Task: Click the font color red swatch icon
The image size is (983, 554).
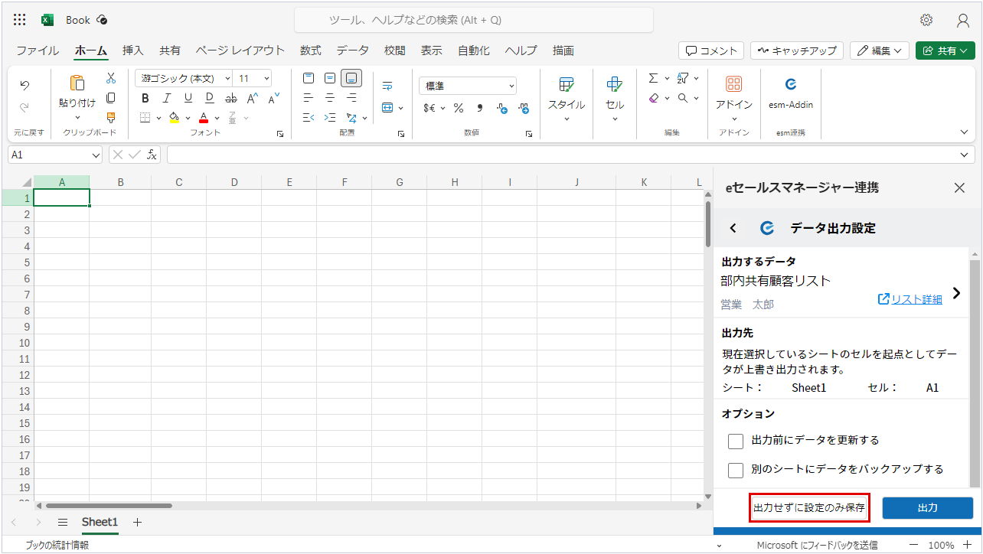Action: [x=204, y=118]
